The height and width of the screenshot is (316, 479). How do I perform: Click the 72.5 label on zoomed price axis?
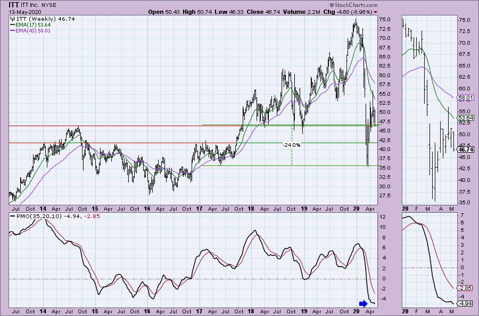(464, 31)
